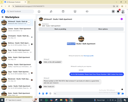Attach a photo using the image icon

[x=43, y=93]
